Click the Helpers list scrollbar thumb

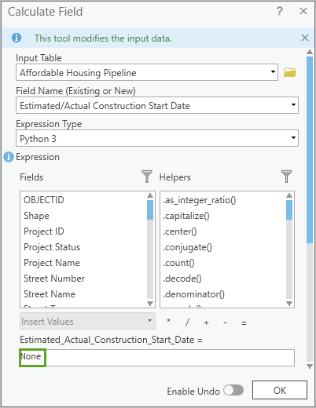pos(289,210)
